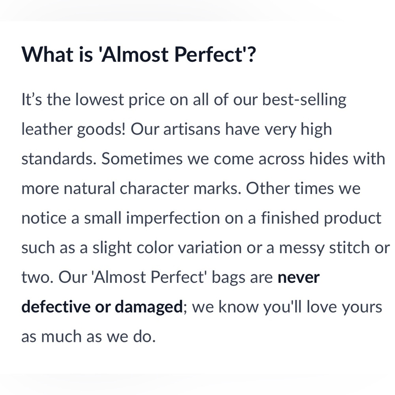Click the phrase "Our artisans"
395x395 pixels.
175,129
